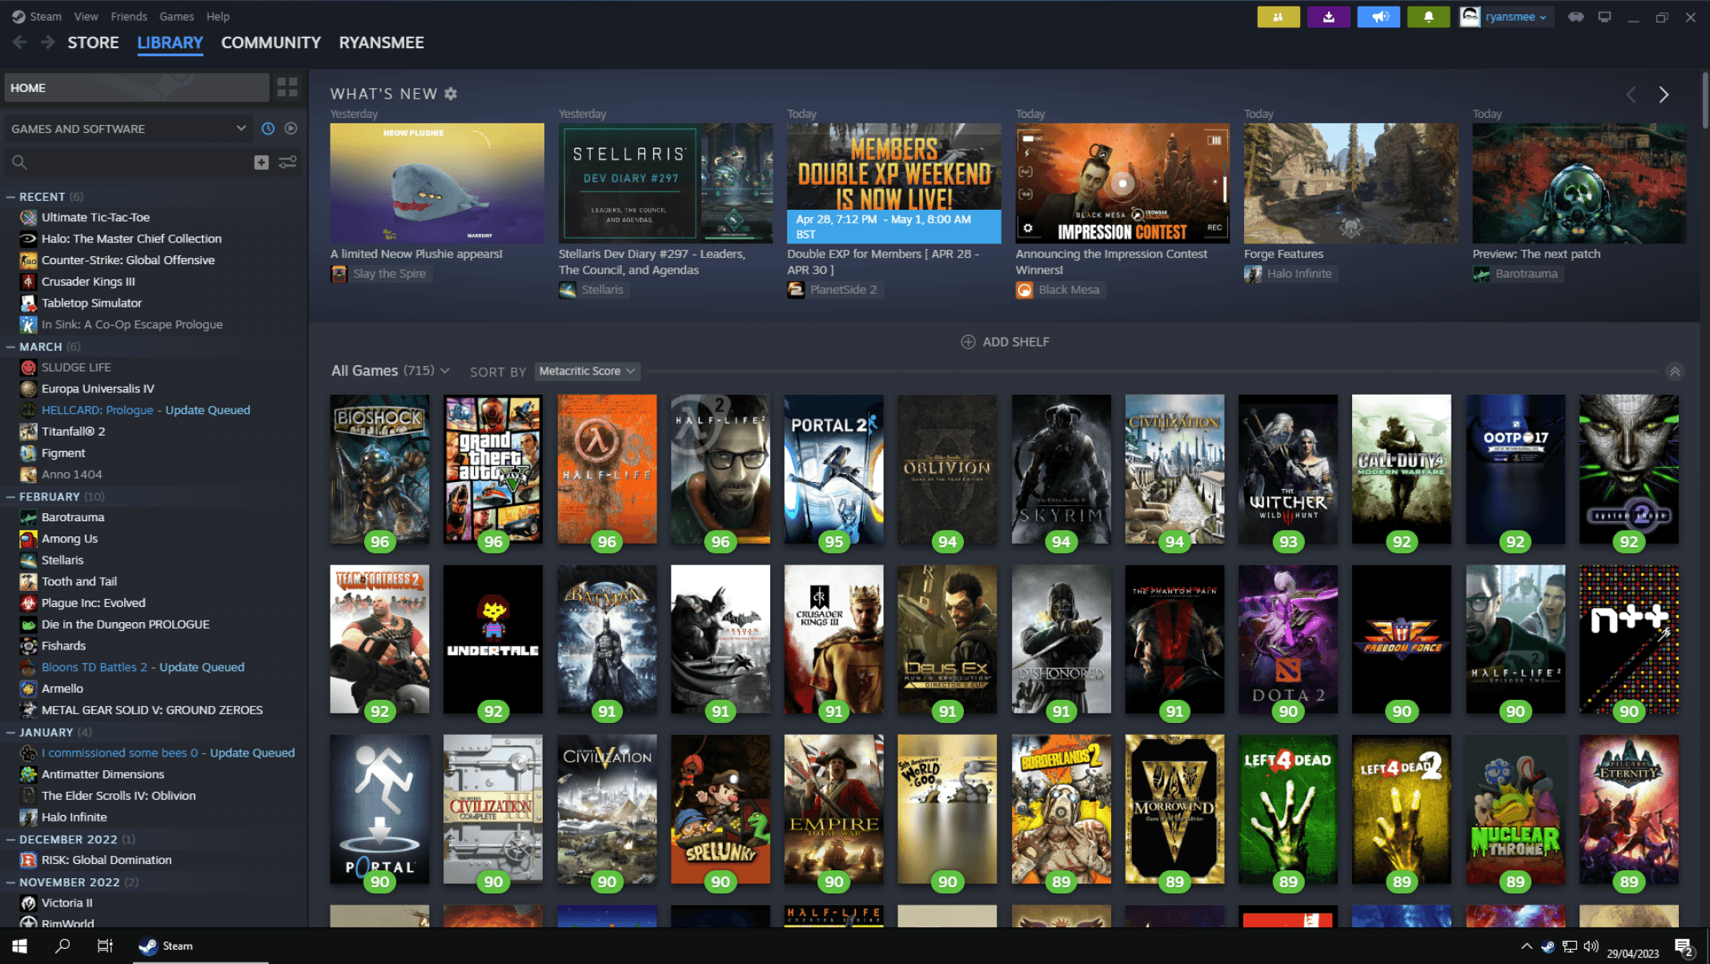Open the Metacritic Score sort dropdown
The image size is (1710, 964).
[x=587, y=371]
